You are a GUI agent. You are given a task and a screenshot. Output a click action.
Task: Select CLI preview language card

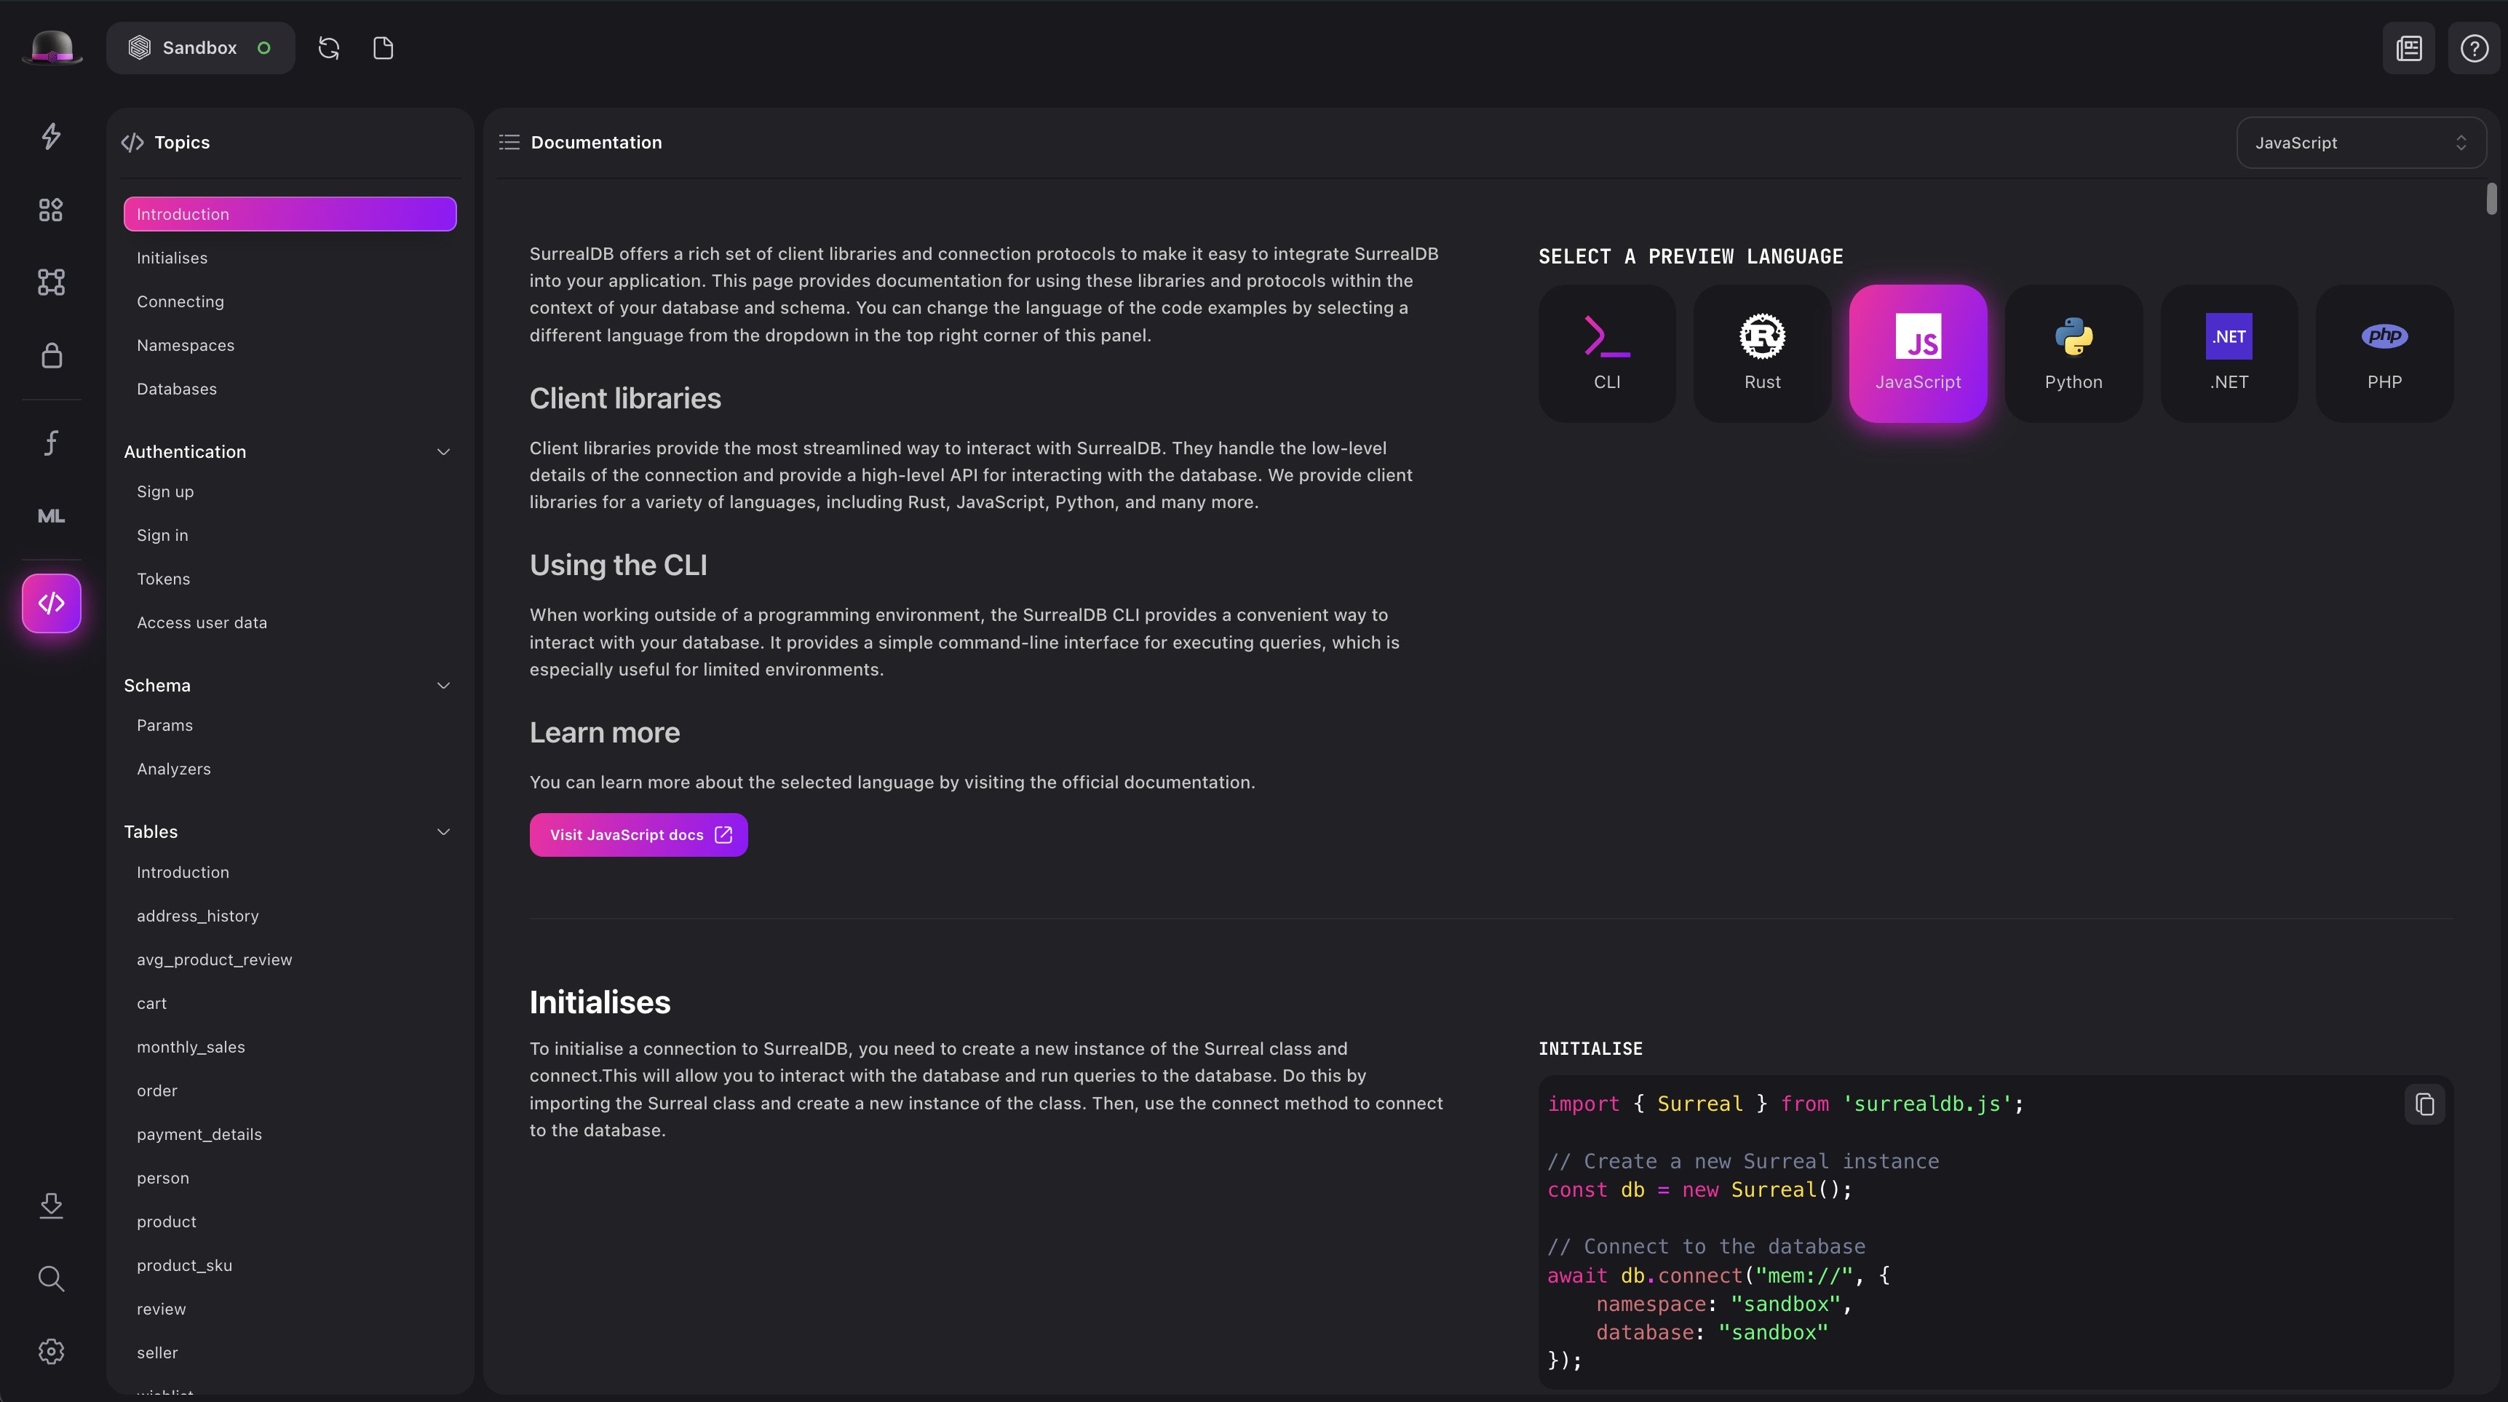coord(1606,354)
